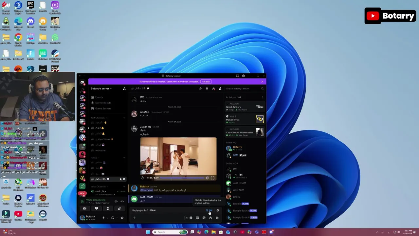The height and width of the screenshot is (236, 419).
Task: Open Epic Games Launcher desktop icon
Action: tap(30, 8)
